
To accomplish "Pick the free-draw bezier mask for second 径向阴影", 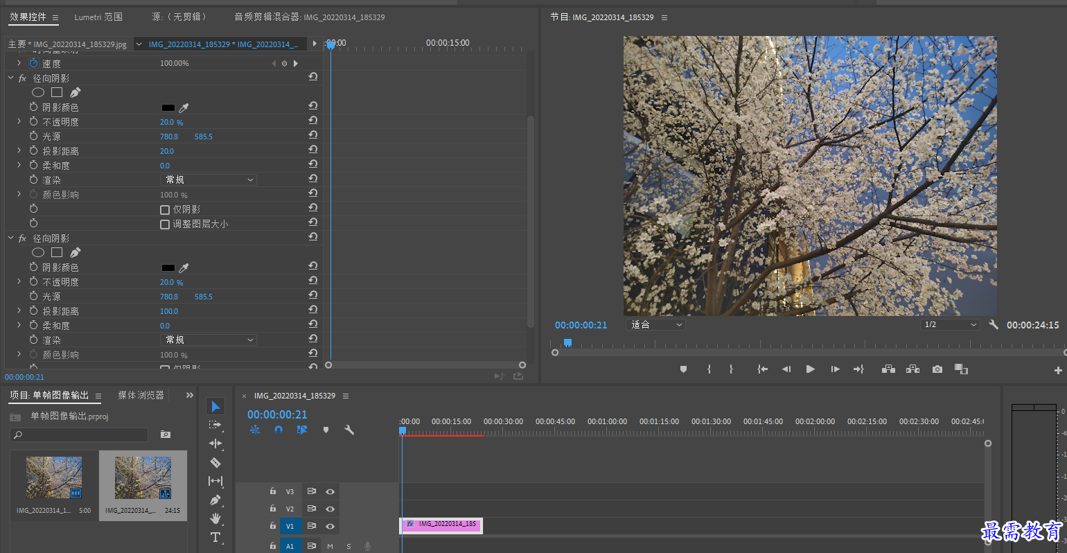I will (x=76, y=252).
